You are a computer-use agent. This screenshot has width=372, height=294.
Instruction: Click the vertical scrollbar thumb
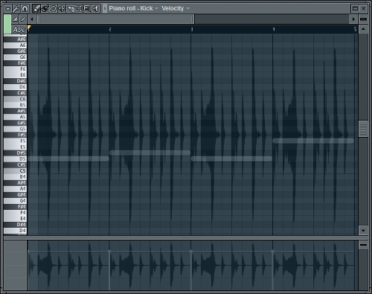click(x=363, y=129)
